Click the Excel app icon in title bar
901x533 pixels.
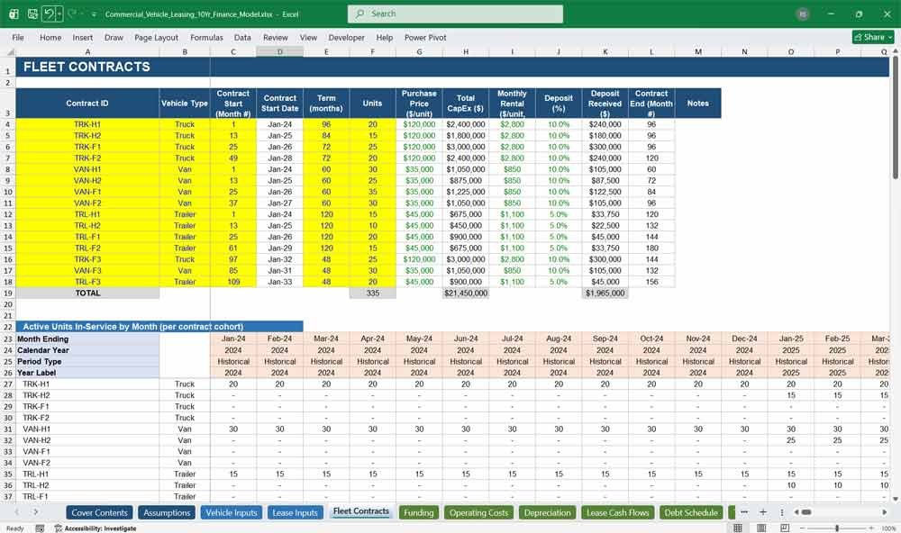coord(14,14)
